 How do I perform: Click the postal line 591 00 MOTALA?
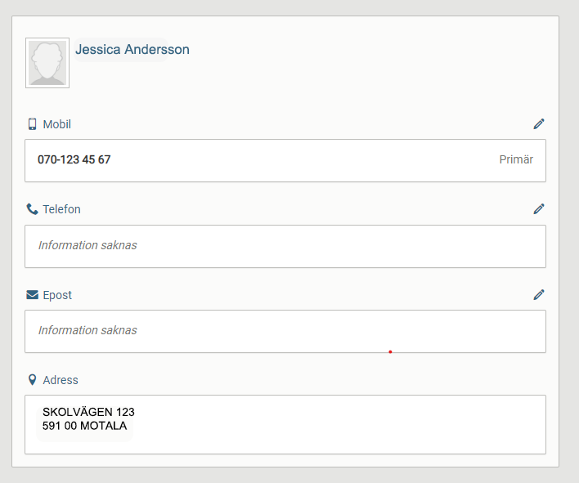[x=84, y=426]
